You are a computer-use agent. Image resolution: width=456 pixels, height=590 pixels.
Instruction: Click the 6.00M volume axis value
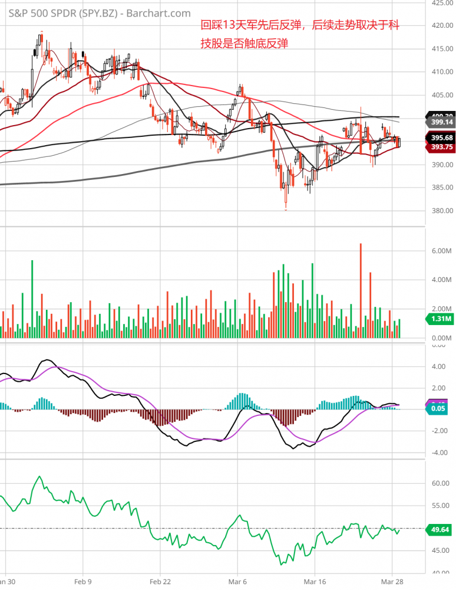click(439, 251)
